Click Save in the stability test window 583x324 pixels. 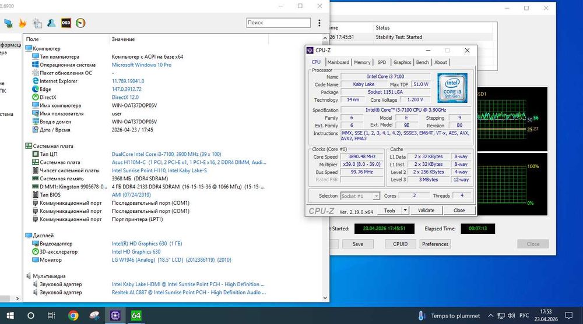pos(358,244)
